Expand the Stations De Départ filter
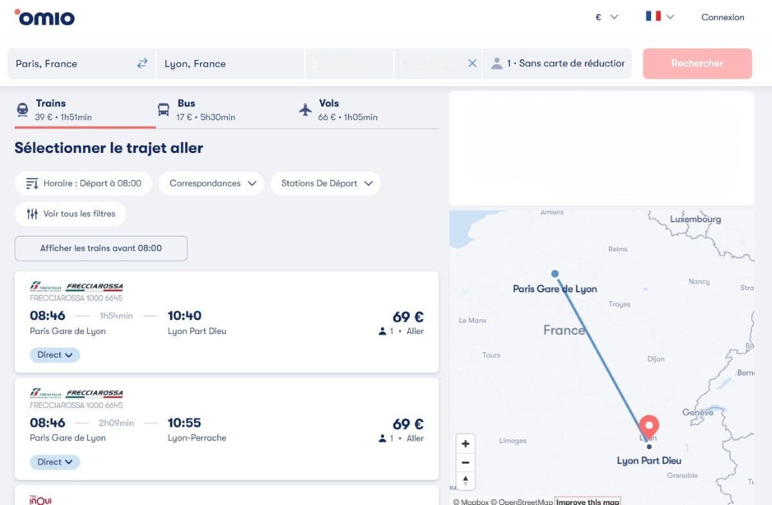772x505 pixels. coord(326,183)
